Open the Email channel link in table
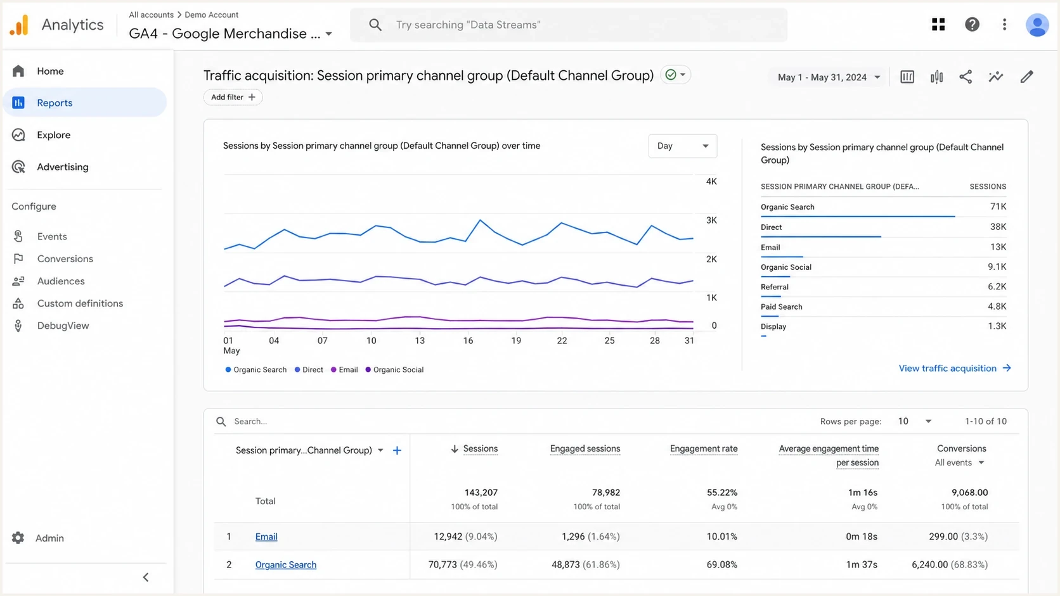Viewport: 1060px width, 596px height. click(x=266, y=536)
